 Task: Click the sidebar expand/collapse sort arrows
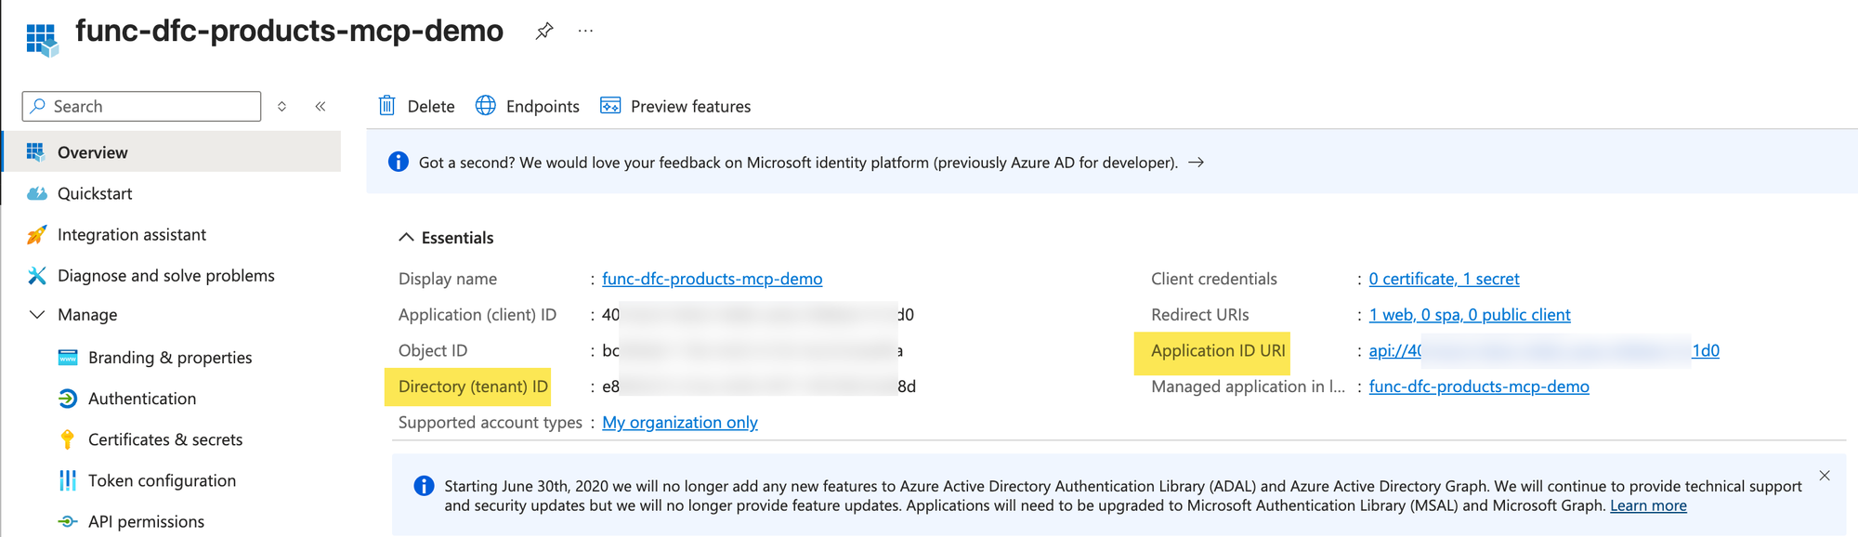[282, 107]
